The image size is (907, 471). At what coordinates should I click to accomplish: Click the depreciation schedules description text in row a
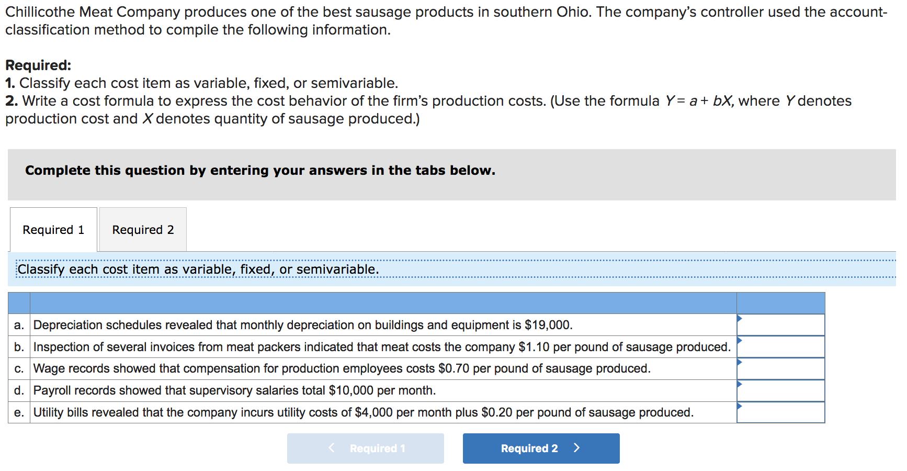303,325
